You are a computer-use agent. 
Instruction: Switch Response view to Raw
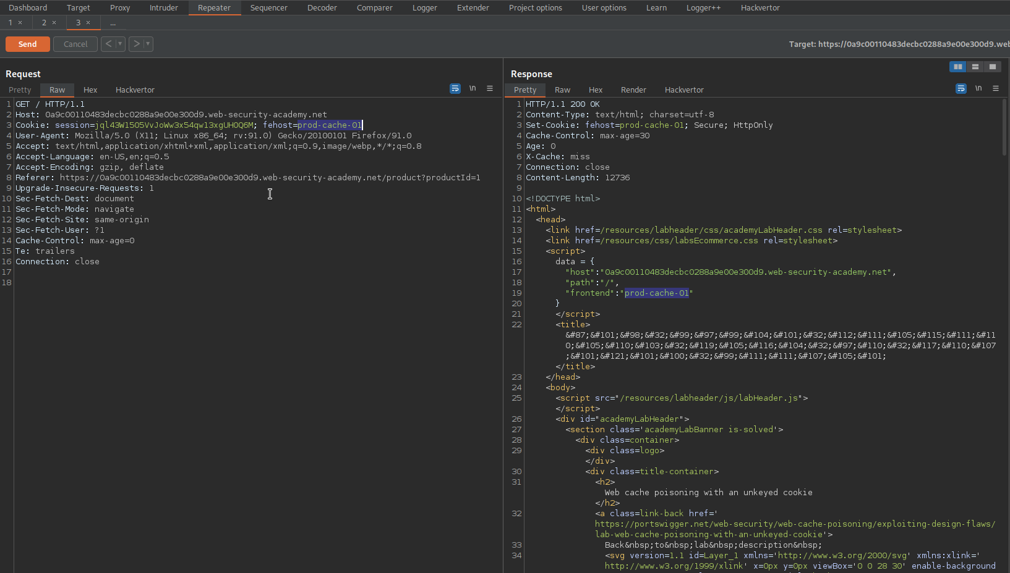pos(562,90)
